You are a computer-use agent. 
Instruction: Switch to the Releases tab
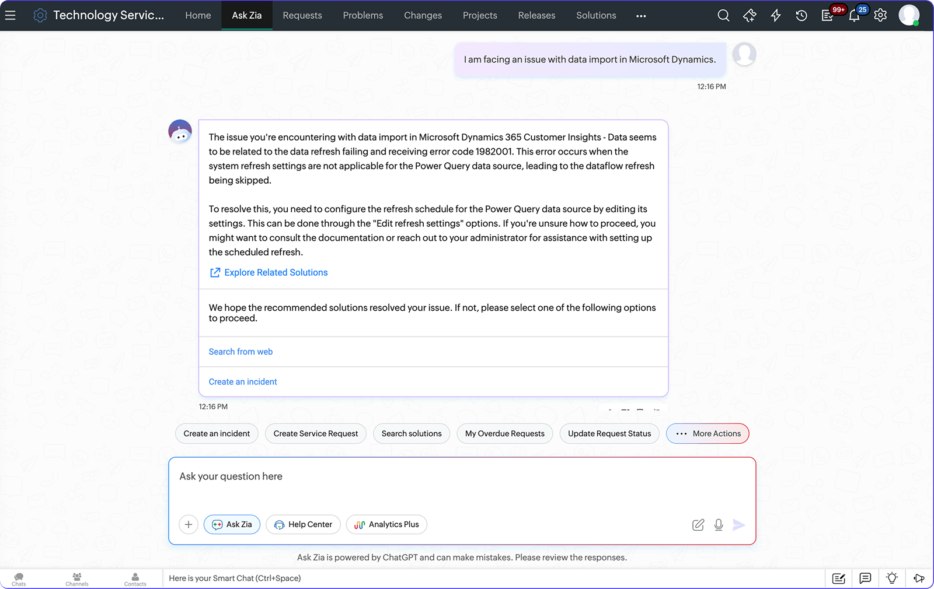[536, 15]
